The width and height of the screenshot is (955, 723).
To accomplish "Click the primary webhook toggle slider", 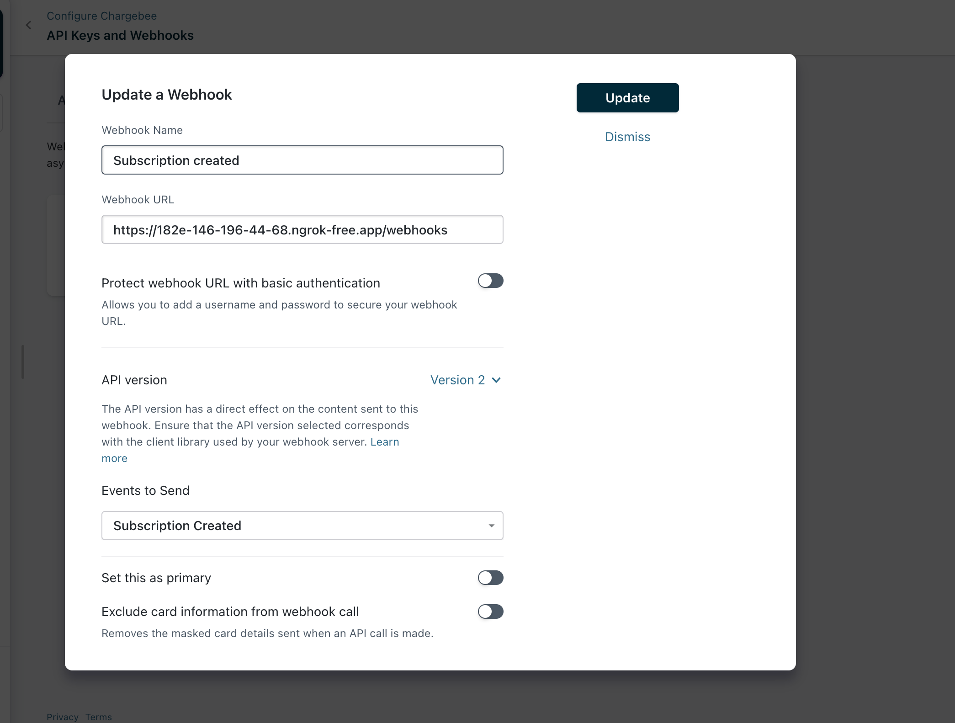I will (x=490, y=577).
